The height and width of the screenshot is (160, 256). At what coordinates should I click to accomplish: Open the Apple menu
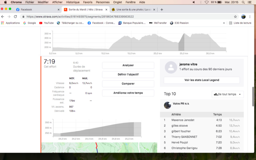[5, 2]
